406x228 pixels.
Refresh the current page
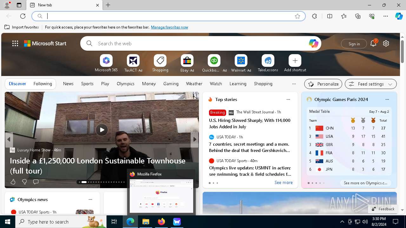point(23,16)
